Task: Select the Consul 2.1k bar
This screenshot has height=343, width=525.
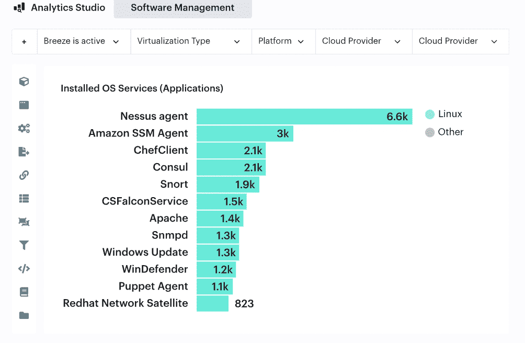Action: [231, 168]
